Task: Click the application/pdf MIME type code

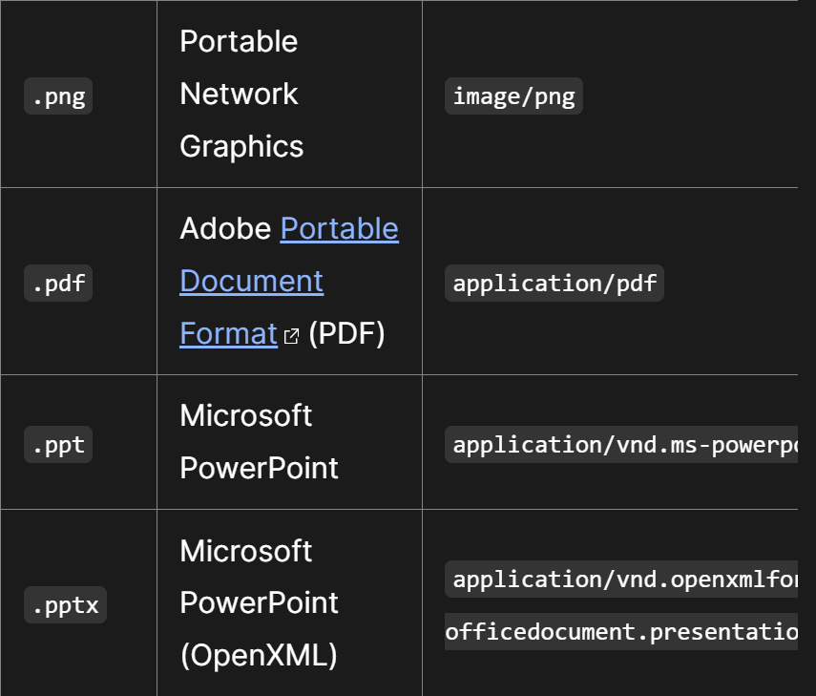Action: tap(554, 284)
